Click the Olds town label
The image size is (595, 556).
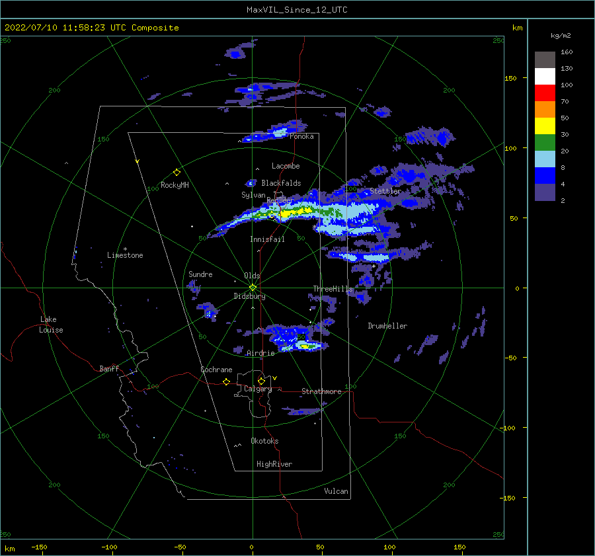click(x=252, y=276)
